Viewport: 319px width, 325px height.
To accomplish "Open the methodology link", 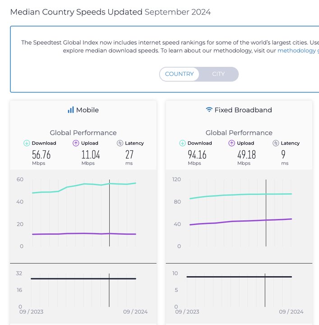I will coord(296,51).
